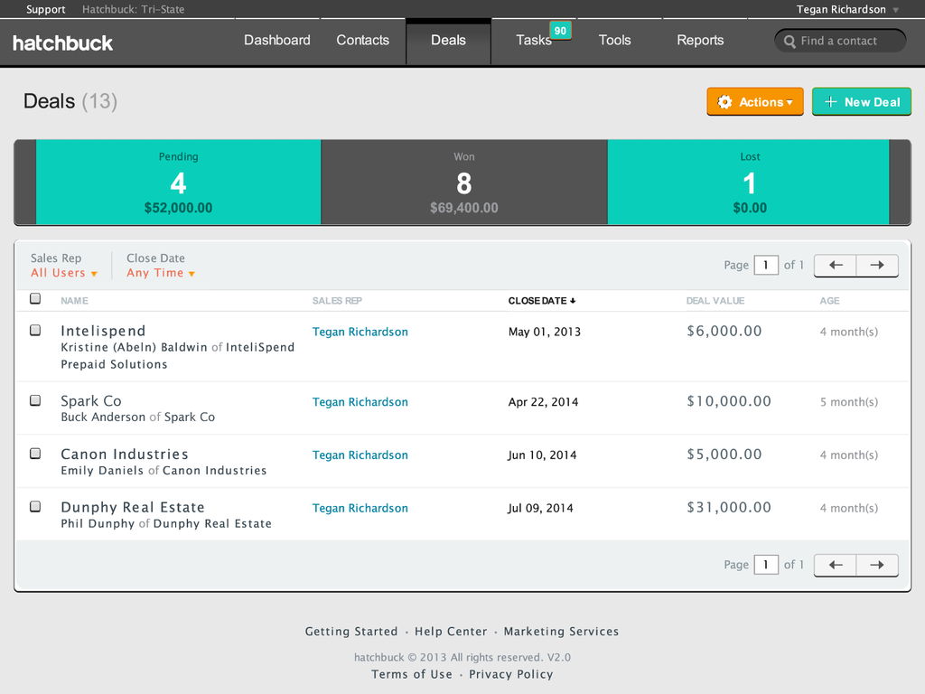Open the Tasks tab
Image resolution: width=925 pixels, height=694 pixels.
534,40
